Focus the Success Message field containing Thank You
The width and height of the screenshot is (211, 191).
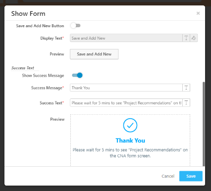tap(126, 88)
